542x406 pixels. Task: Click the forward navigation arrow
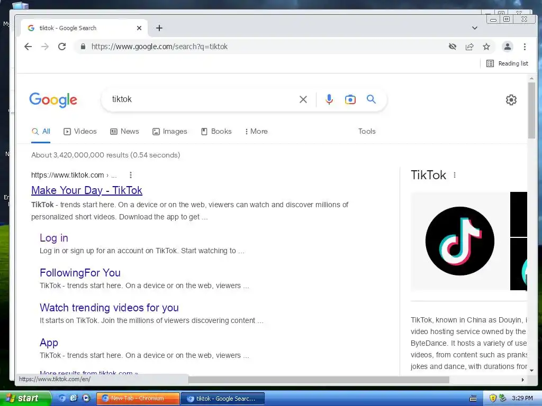(x=45, y=47)
